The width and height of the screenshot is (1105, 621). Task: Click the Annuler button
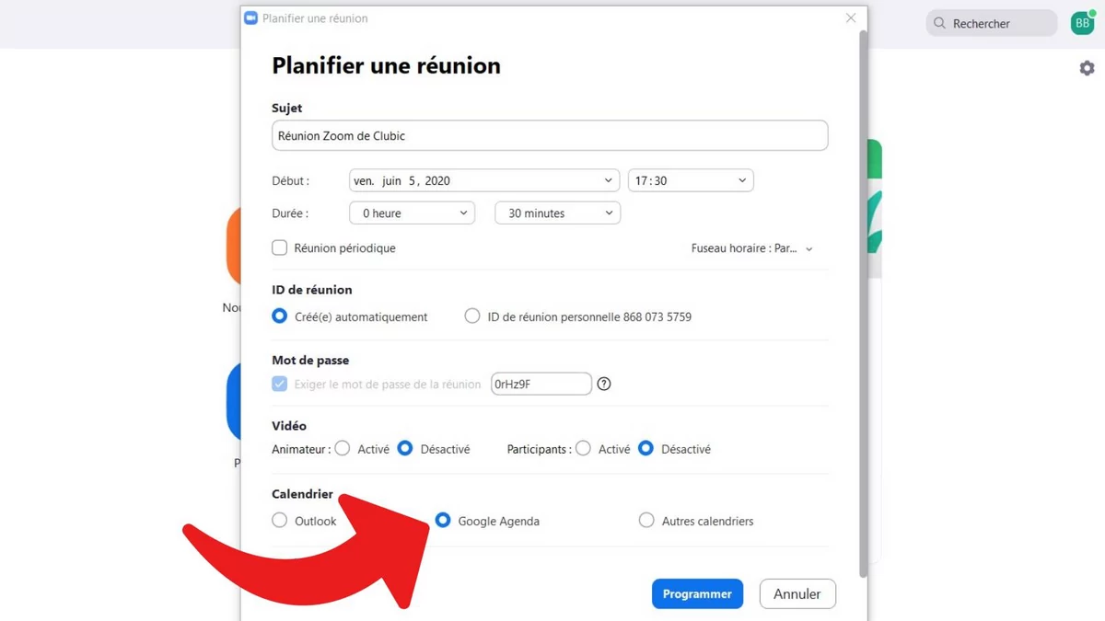tap(797, 594)
